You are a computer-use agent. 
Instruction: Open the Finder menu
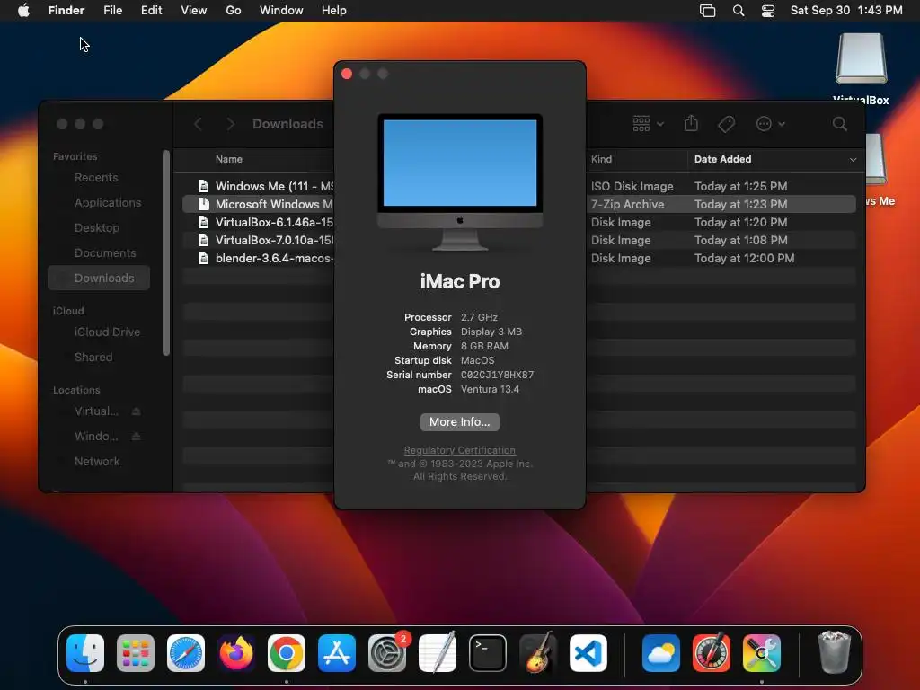(x=66, y=11)
